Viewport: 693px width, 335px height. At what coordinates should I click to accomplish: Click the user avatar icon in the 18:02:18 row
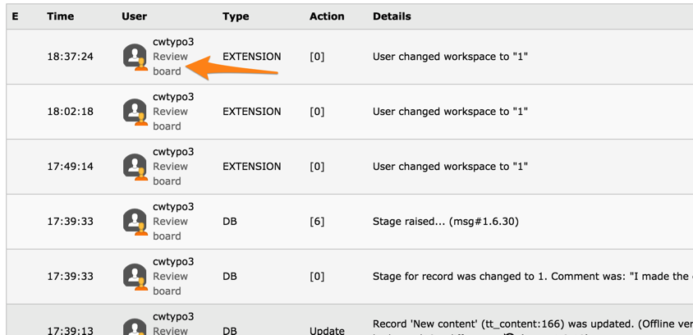(x=135, y=112)
